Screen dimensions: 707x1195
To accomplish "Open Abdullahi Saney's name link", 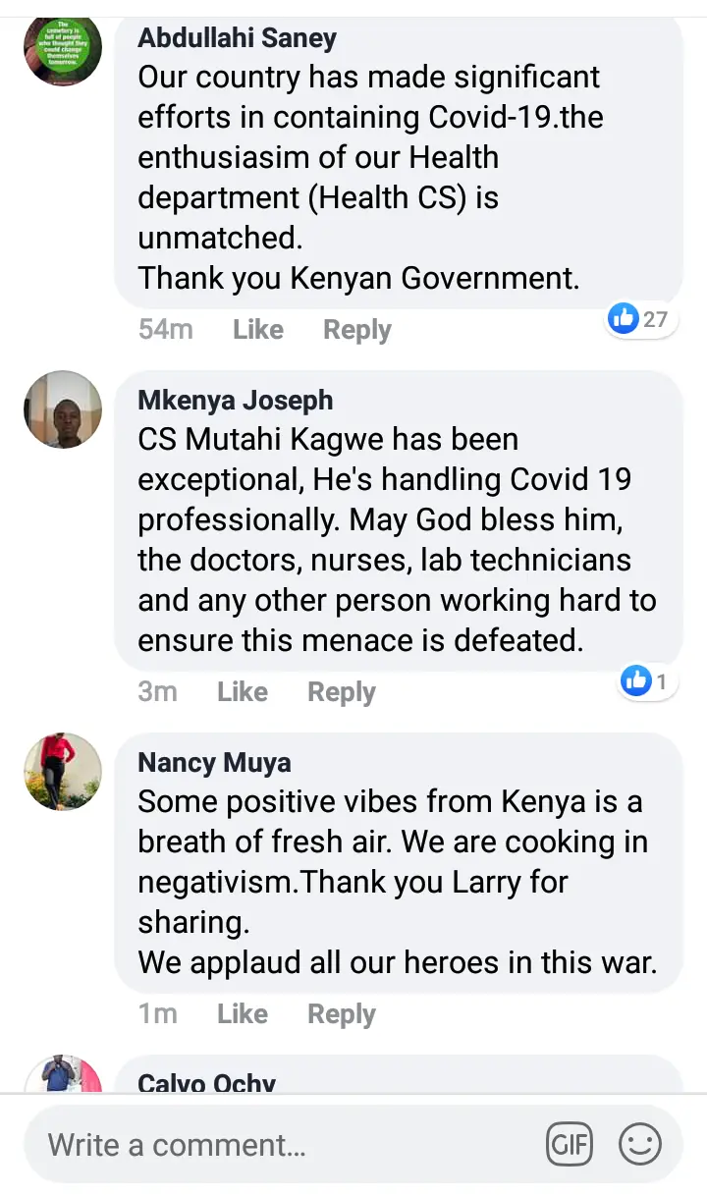I will 238,38.
